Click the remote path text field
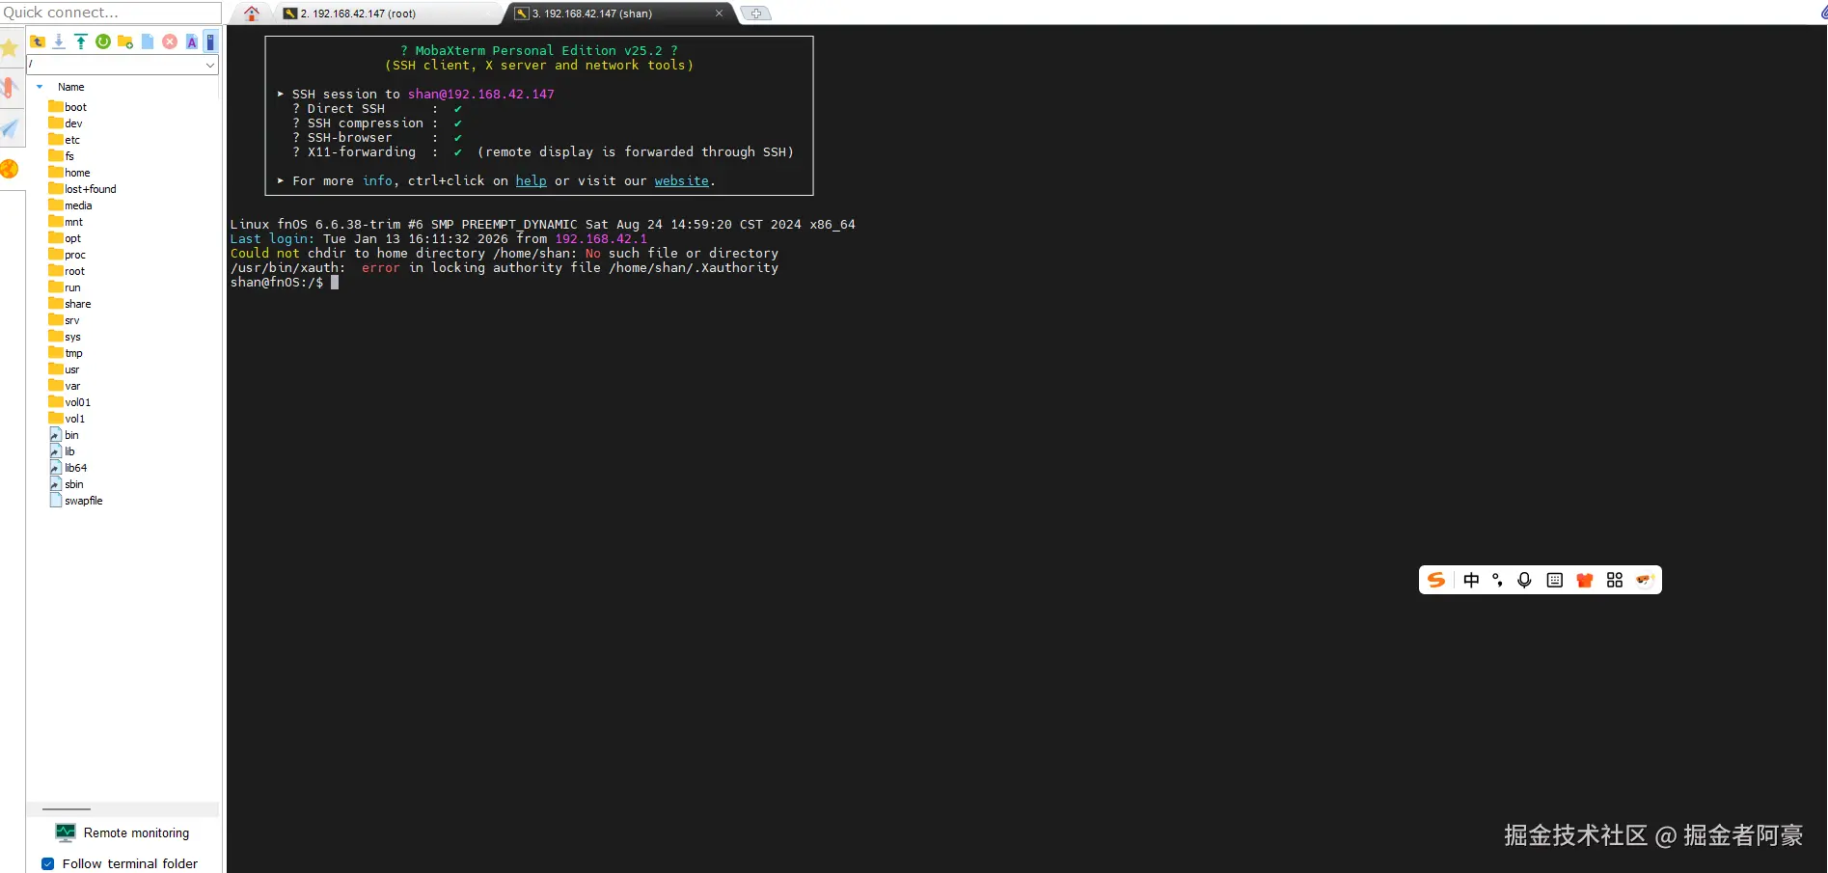 [x=114, y=65]
